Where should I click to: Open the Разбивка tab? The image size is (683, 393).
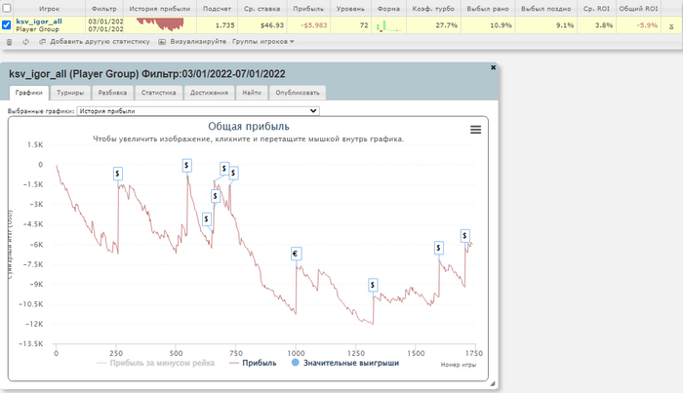(x=112, y=93)
